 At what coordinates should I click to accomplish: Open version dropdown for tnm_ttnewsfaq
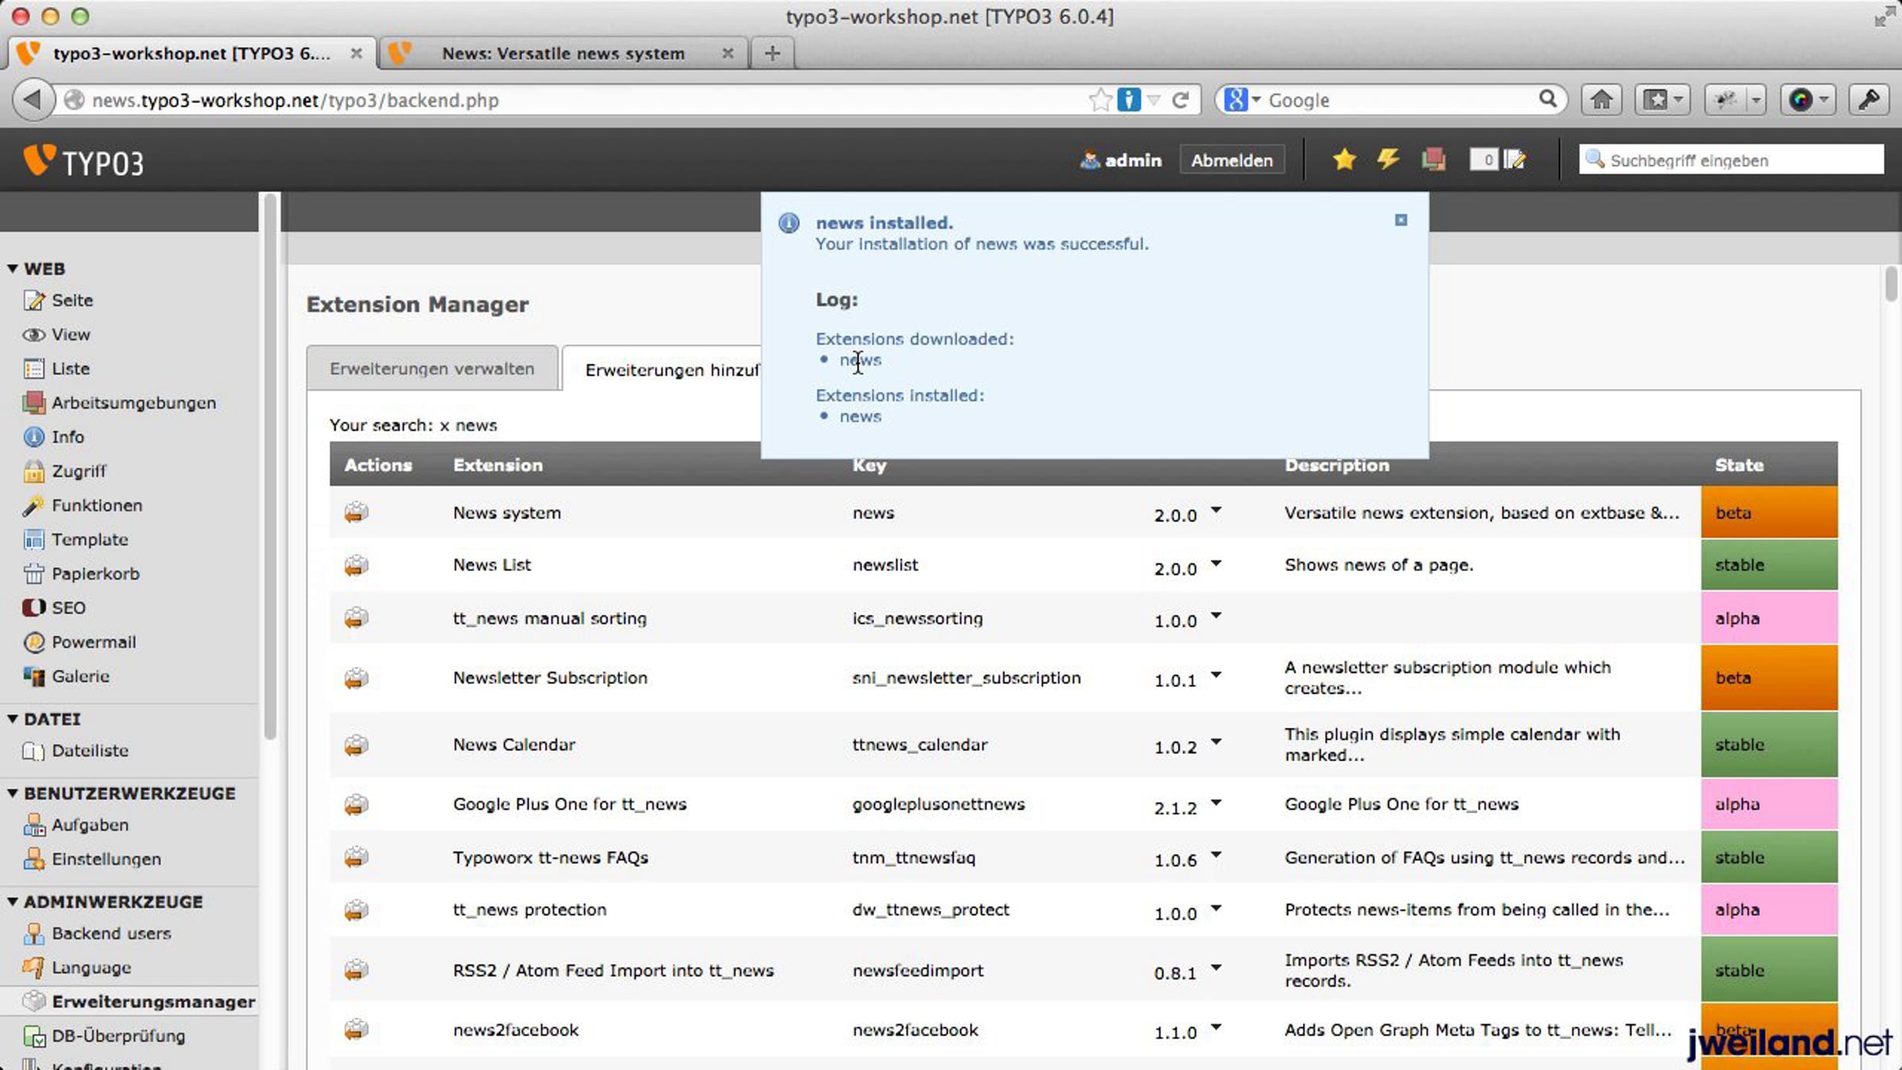click(x=1216, y=854)
